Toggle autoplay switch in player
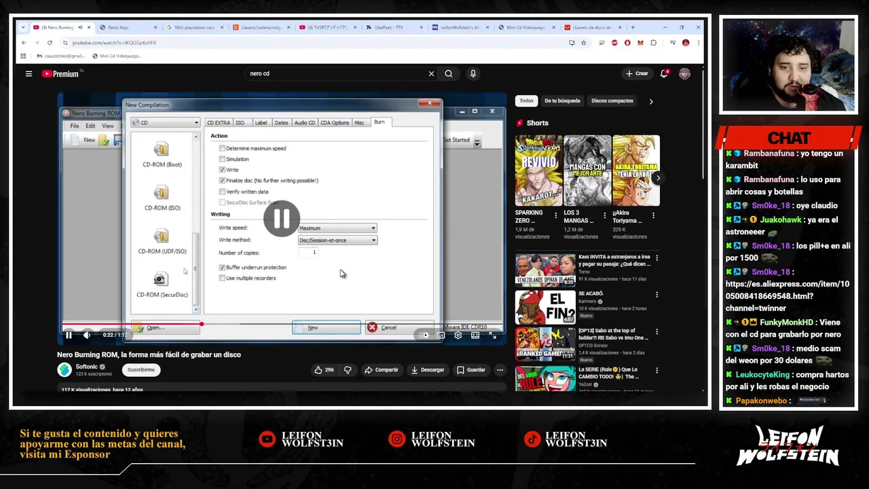The width and height of the screenshot is (869, 489). click(423, 335)
